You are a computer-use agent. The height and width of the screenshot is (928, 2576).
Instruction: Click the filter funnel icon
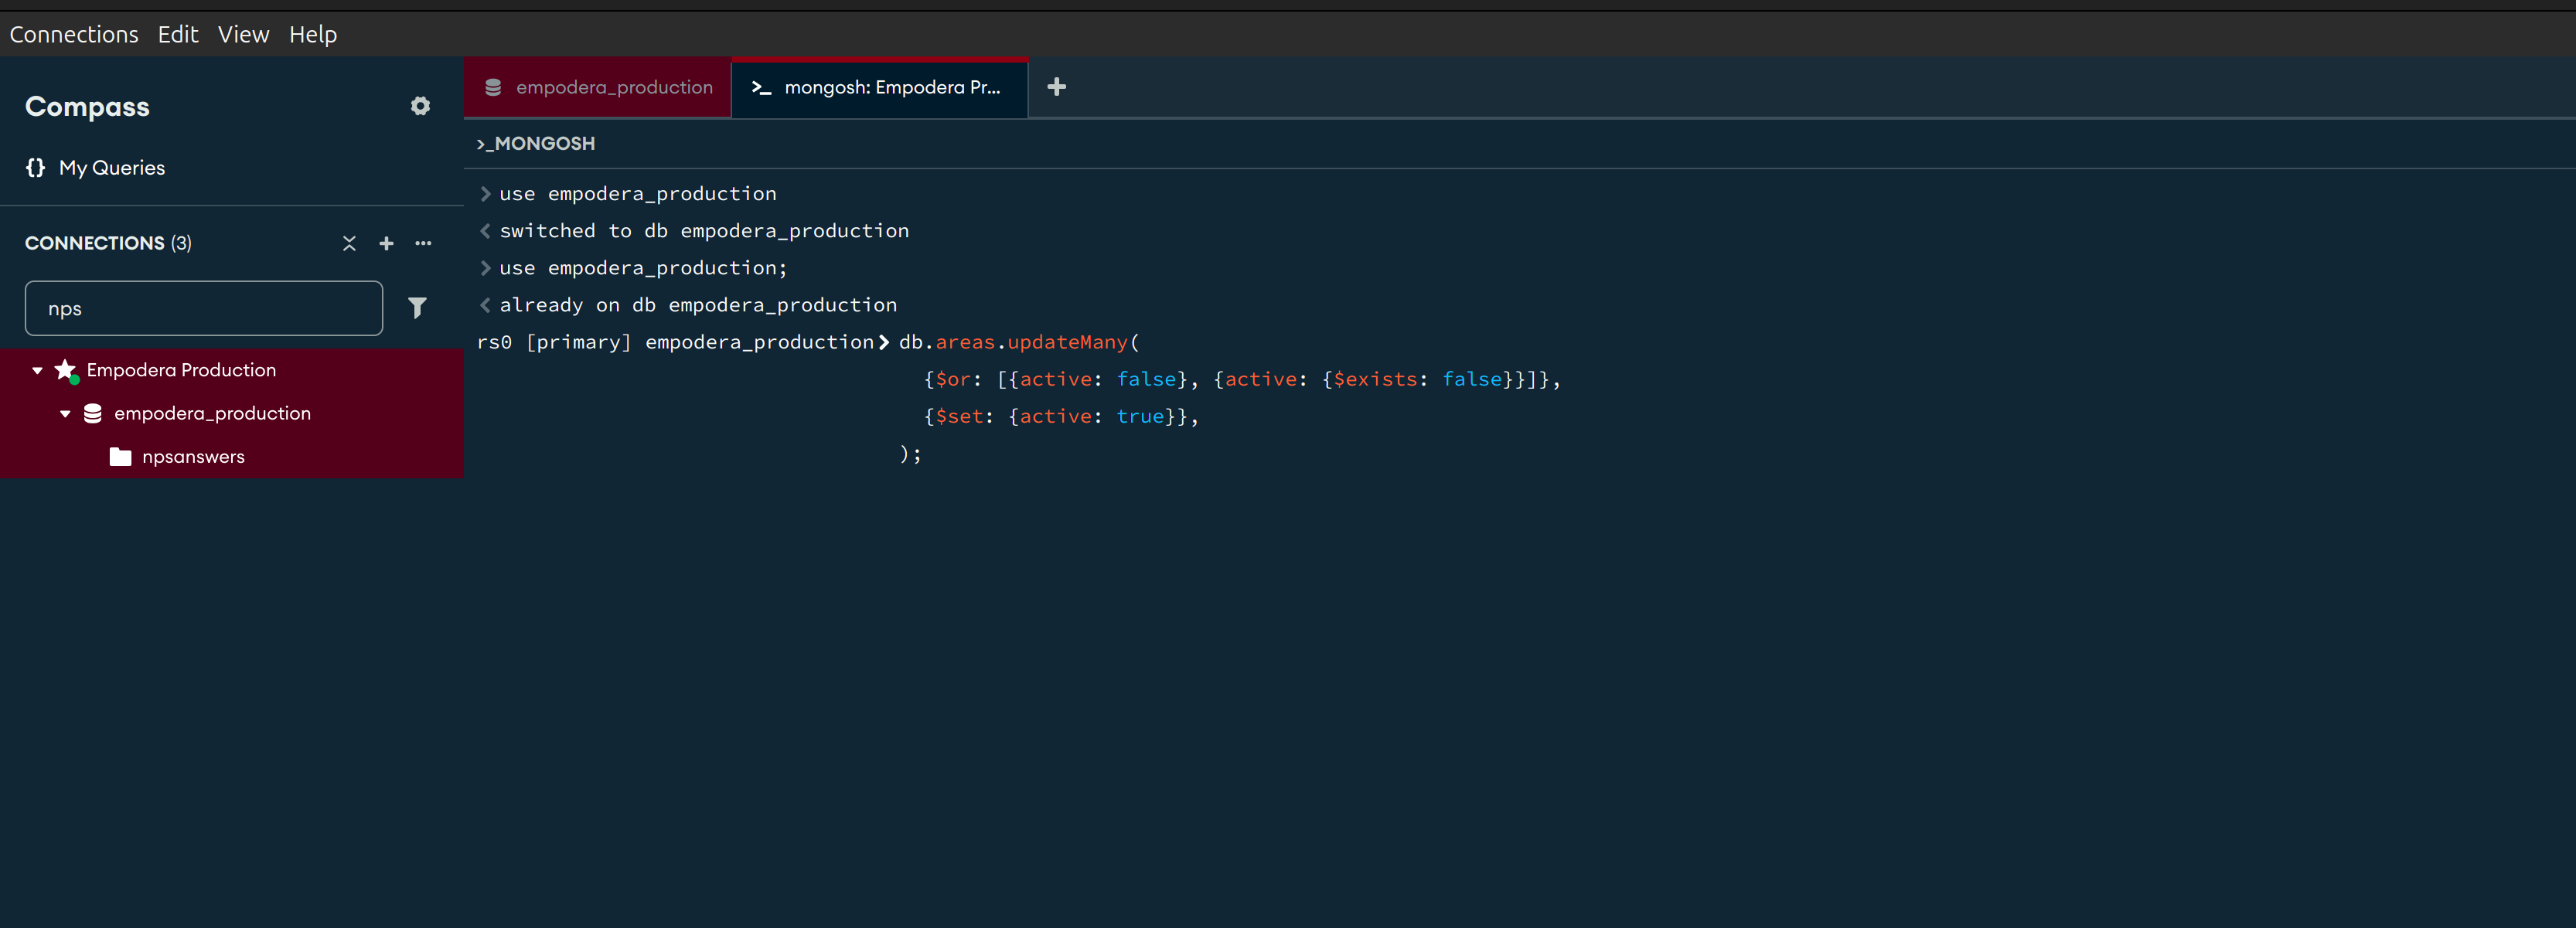point(417,308)
